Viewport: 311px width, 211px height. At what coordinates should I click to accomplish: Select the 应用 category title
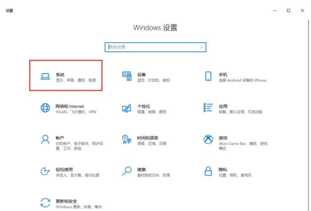tap(223, 106)
